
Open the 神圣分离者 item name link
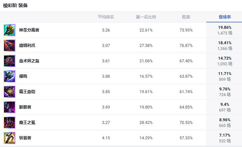click(29, 30)
